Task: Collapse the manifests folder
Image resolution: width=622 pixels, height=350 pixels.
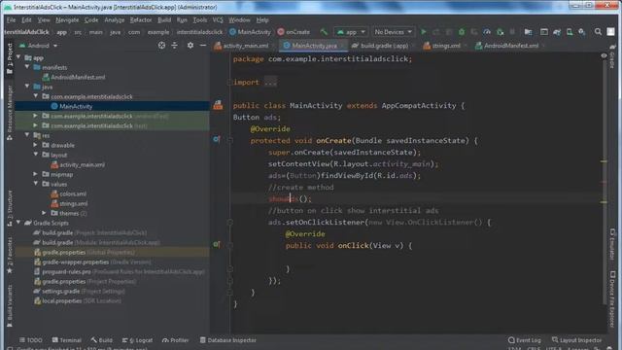Action: coord(27,67)
